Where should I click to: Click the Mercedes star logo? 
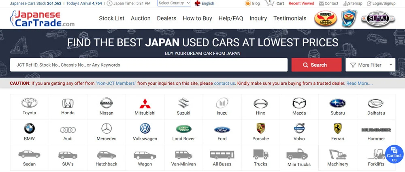[x=107, y=128]
